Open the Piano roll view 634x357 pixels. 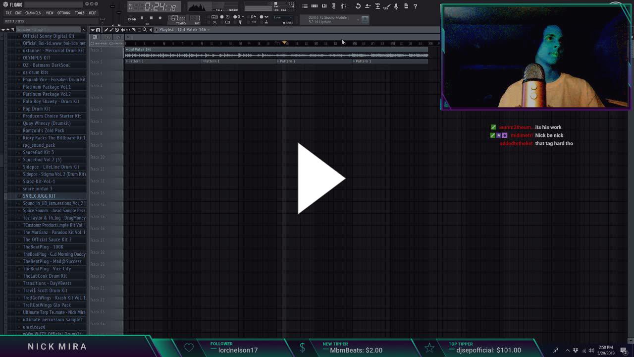coord(324,6)
